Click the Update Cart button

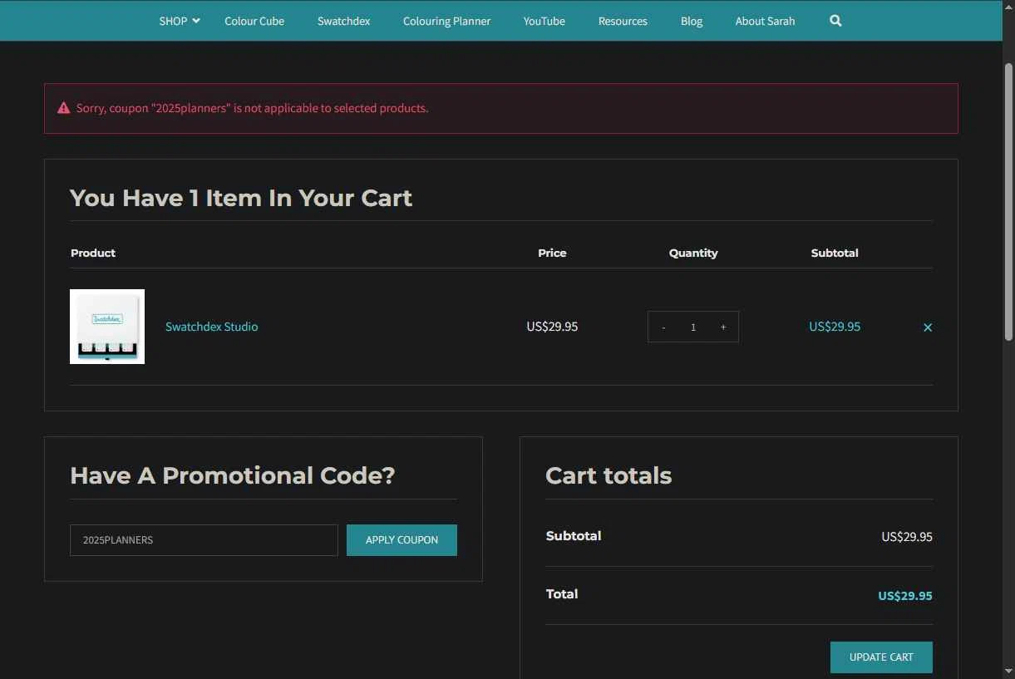[881, 657]
